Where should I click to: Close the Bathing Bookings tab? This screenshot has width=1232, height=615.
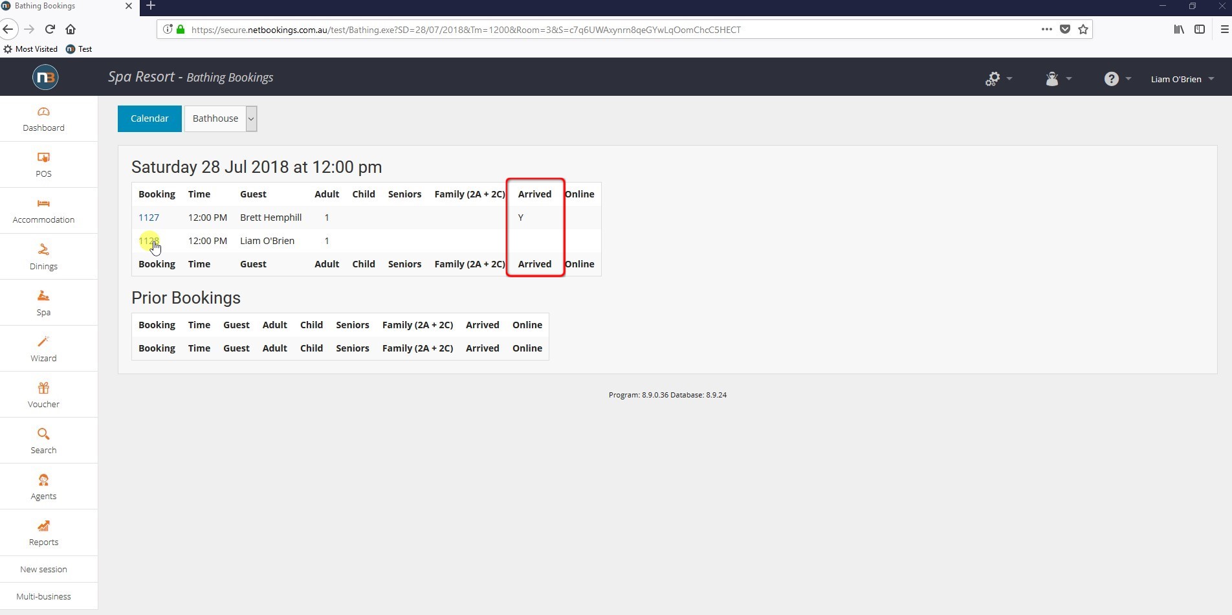click(x=128, y=6)
